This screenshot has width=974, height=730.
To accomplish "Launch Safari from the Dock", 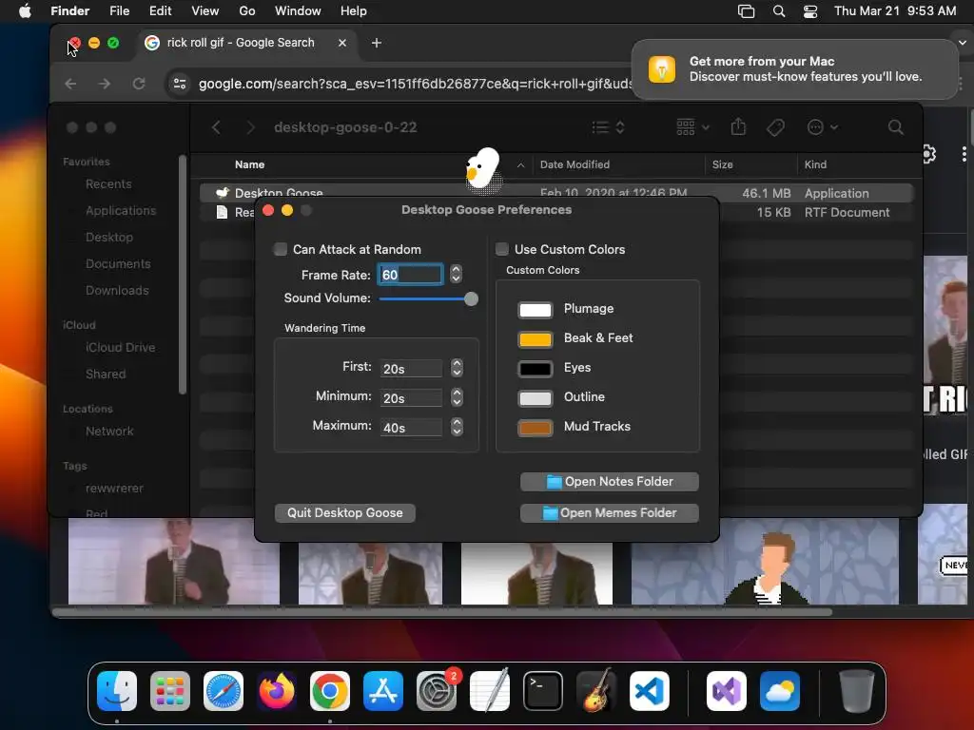I will pos(224,691).
